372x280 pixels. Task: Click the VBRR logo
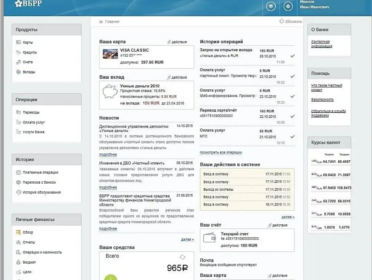[28, 4]
